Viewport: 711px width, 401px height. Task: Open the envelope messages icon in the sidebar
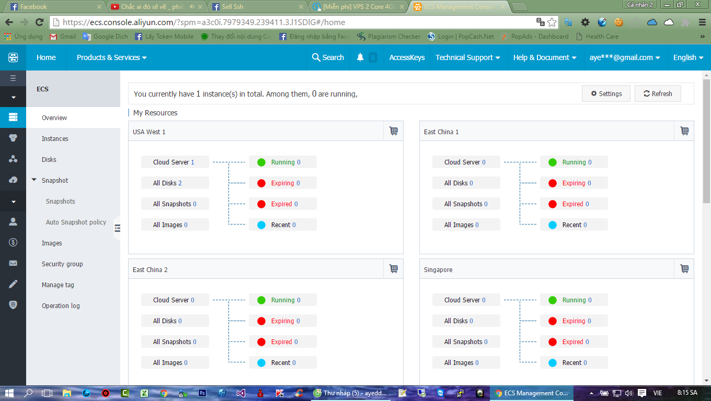(x=13, y=263)
